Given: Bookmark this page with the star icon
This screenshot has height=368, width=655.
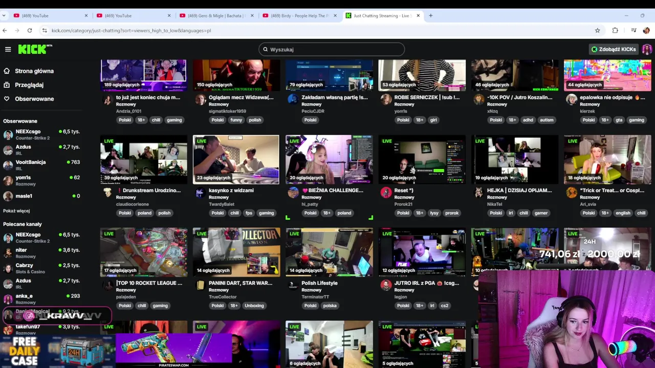Looking at the screenshot, I should click(x=597, y=31).
